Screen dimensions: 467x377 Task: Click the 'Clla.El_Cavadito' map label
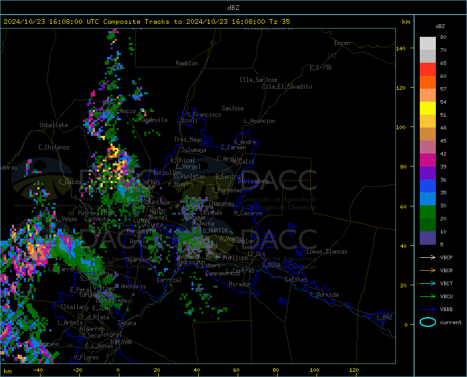click(x=287, y=87)
